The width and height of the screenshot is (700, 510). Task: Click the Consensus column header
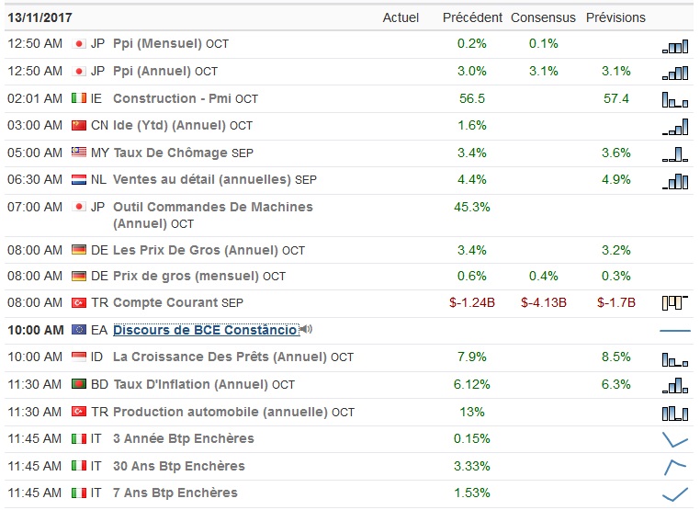(x=543, y=17)
